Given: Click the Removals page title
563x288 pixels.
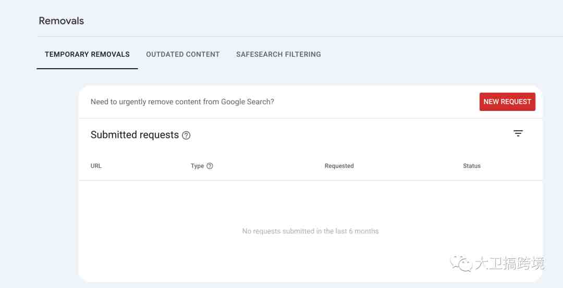Looking at the screenshot, I should 62,21.
